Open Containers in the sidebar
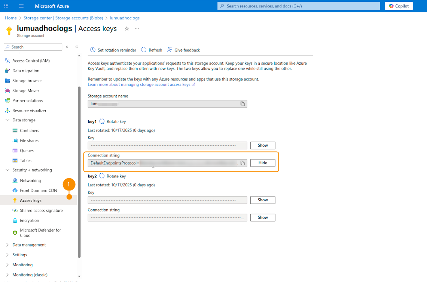This screenshot has width=427, height=282. click(x=29, y=131)
